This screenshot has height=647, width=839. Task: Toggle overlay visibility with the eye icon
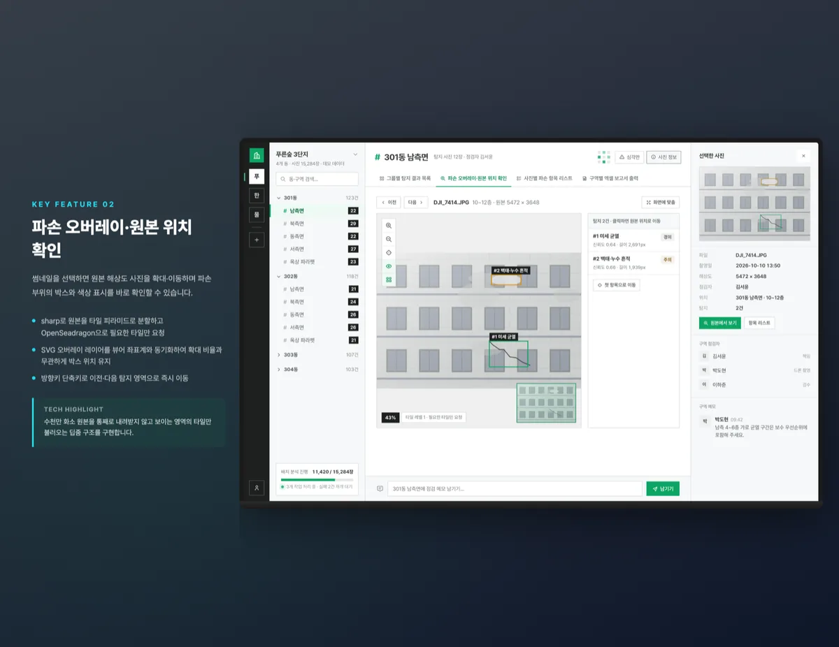[x=389, y=266]
